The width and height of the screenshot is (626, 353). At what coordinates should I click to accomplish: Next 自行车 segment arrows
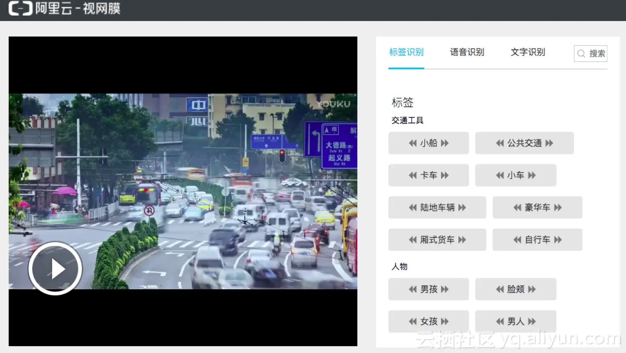pos(558,240)
